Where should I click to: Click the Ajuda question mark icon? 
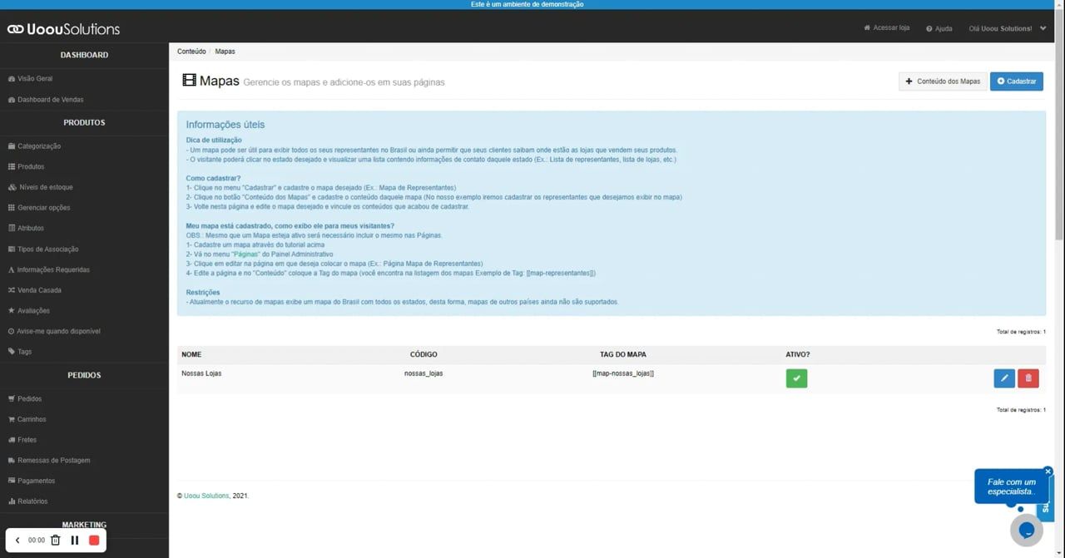pos(929,28)
